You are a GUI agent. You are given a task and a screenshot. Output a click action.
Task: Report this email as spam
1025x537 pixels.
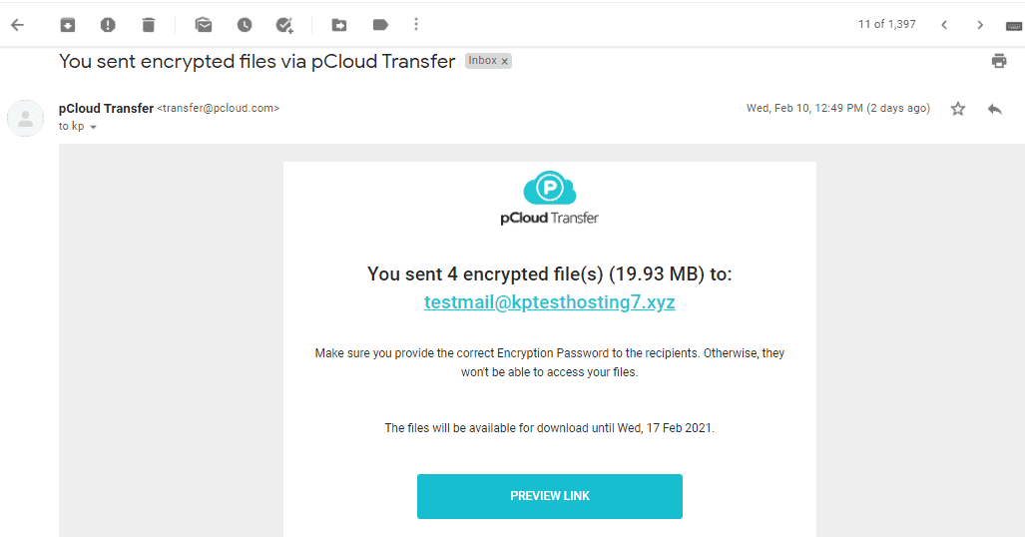108,25
